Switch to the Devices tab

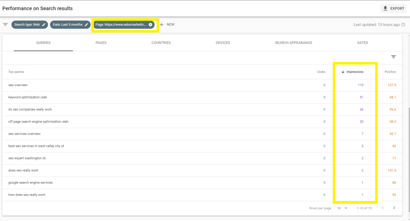point(223,43)
